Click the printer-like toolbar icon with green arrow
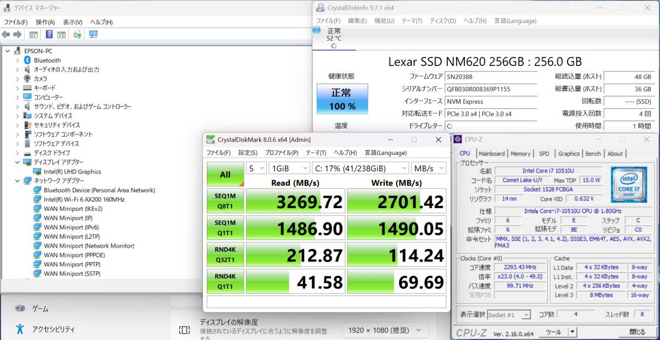 pyautogui.click(x=78, y=35)
